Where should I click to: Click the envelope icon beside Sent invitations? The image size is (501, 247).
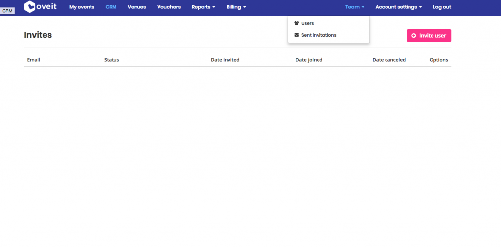pos(296,35)
